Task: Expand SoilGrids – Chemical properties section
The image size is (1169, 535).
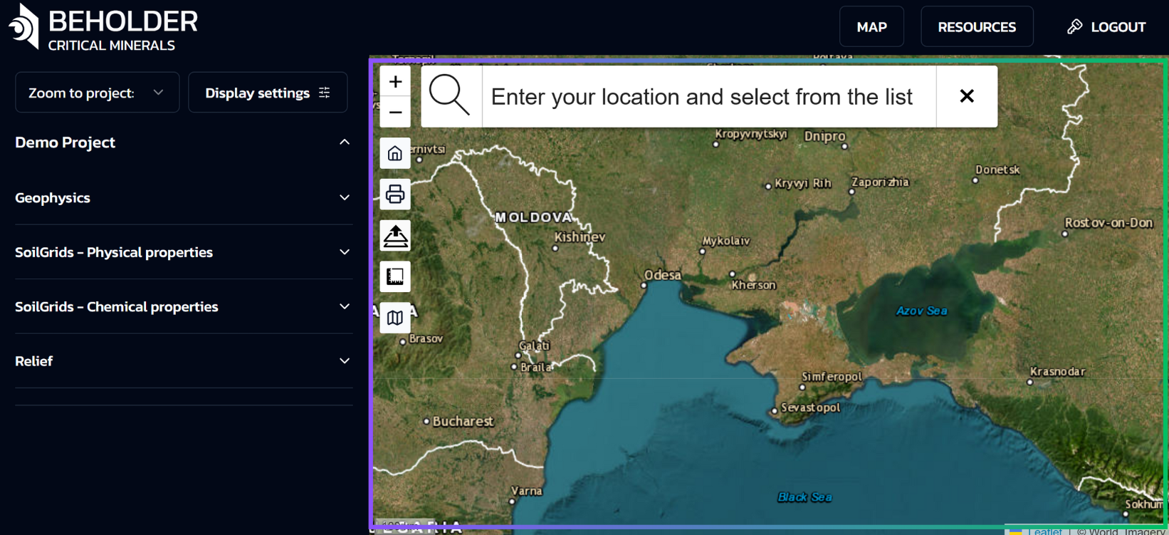Action: (345, 307)
